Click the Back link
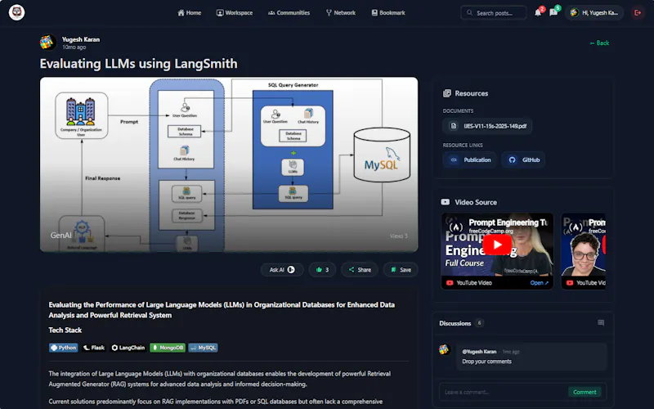 coord(599,43)
